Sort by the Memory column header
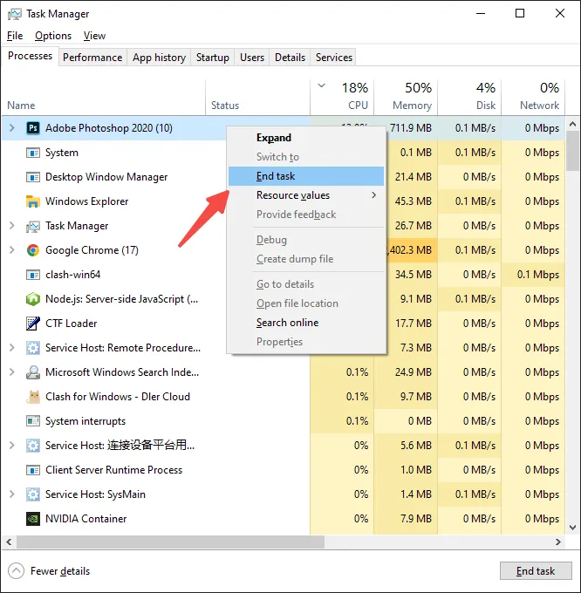The image size is (581, 593). (406, 98)
